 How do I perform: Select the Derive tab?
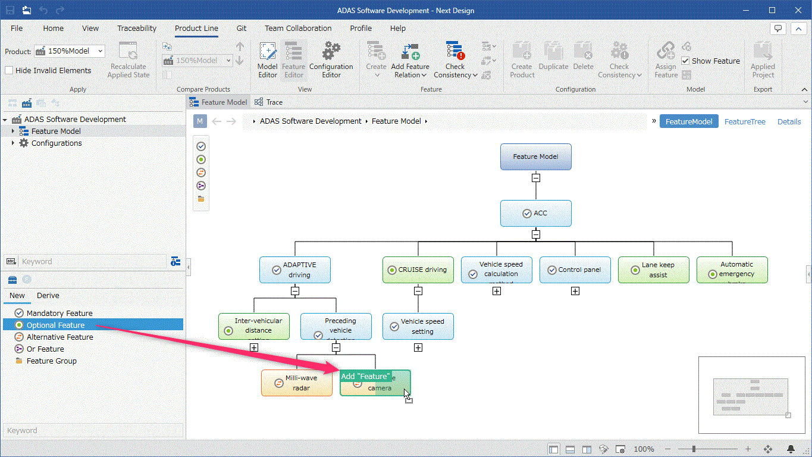pyautogui.click(x=48, y=295)
